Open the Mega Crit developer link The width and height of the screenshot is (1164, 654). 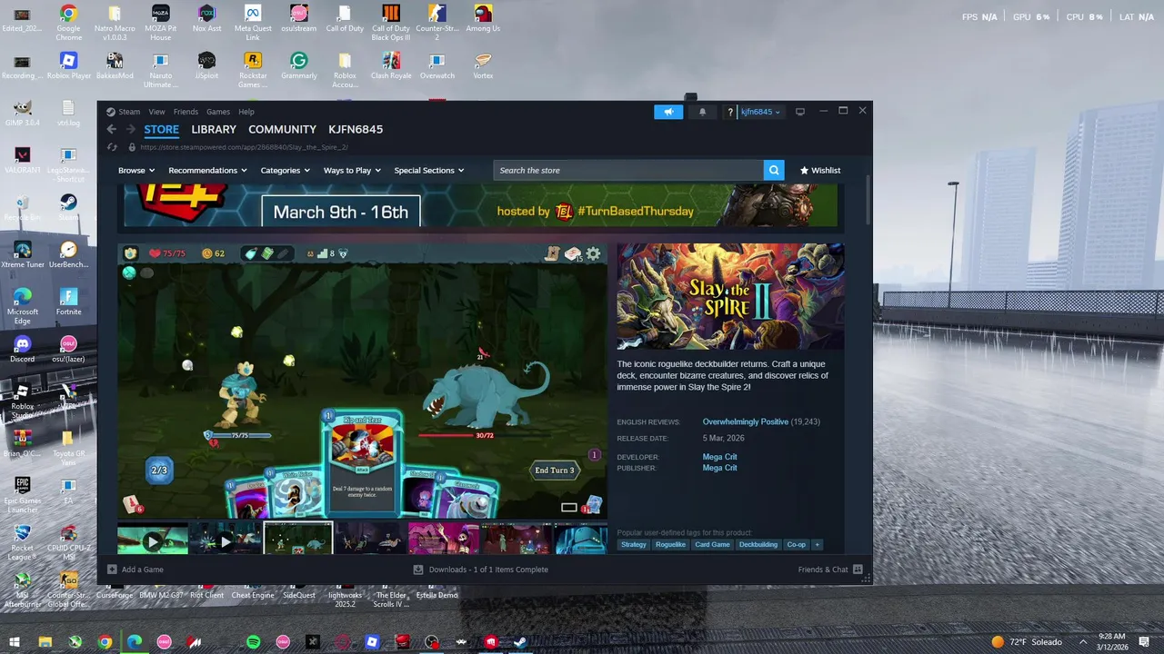pyautogui.click(x=720, y=457)
